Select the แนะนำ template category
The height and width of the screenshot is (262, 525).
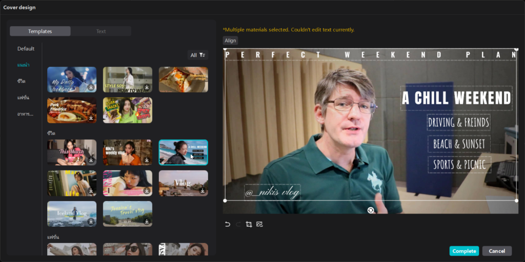click(23, 65)
